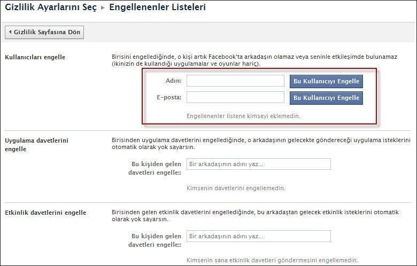Click the Kullanıcıları engelle section heading

click(35, 57)
